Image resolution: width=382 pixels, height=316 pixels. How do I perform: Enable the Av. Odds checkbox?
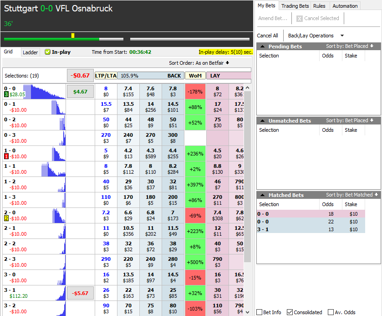point(331,312)
